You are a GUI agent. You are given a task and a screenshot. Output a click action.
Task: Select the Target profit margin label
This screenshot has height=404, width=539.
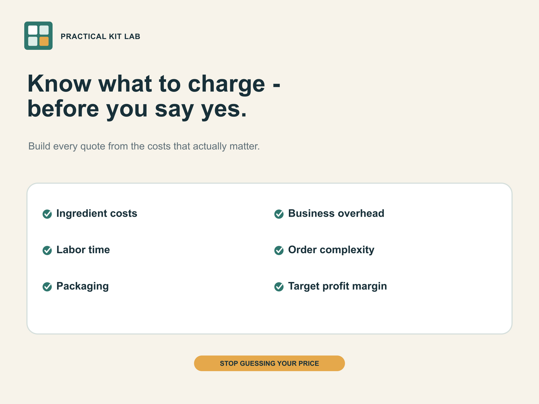point(337,286)
